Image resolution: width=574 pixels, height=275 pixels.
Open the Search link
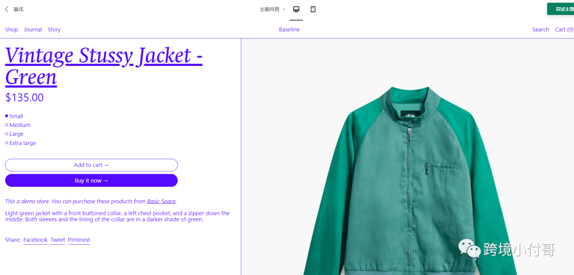tap(541, 30)
